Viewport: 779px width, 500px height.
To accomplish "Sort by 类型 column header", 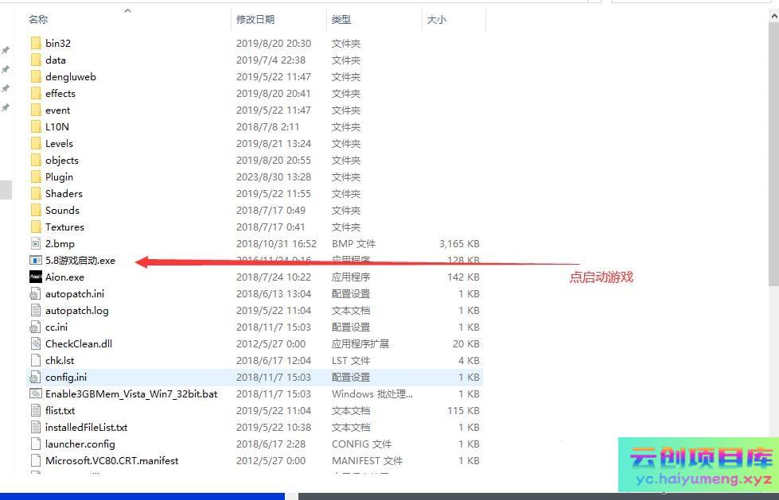I will (341, 19).
